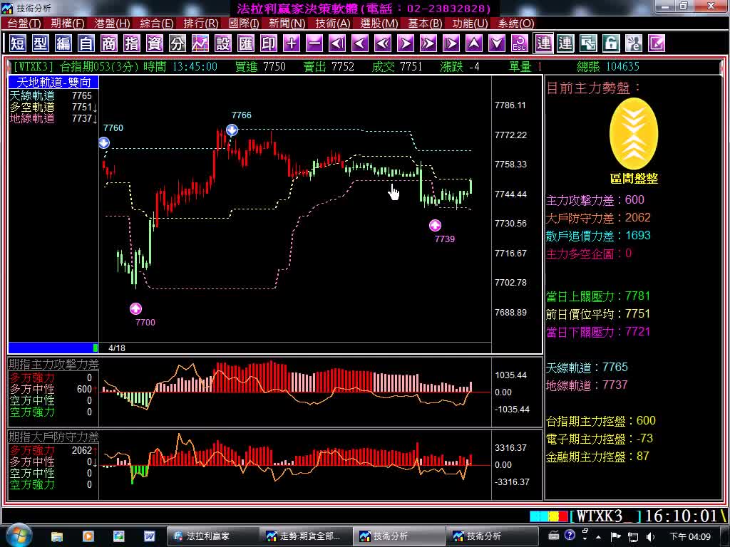The image size is (730, 547).
Task: Open the 基本(B) menu
Action: click(x=425, y=24)
